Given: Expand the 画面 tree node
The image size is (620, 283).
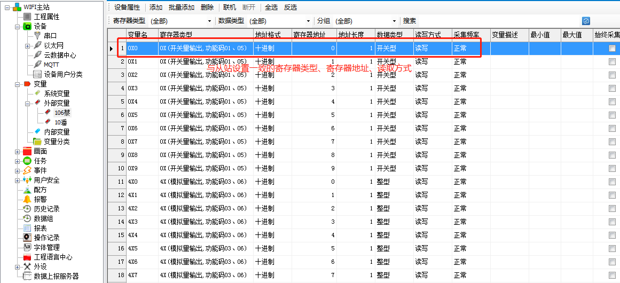Looking at the screenshot, I should pos(18,152).
